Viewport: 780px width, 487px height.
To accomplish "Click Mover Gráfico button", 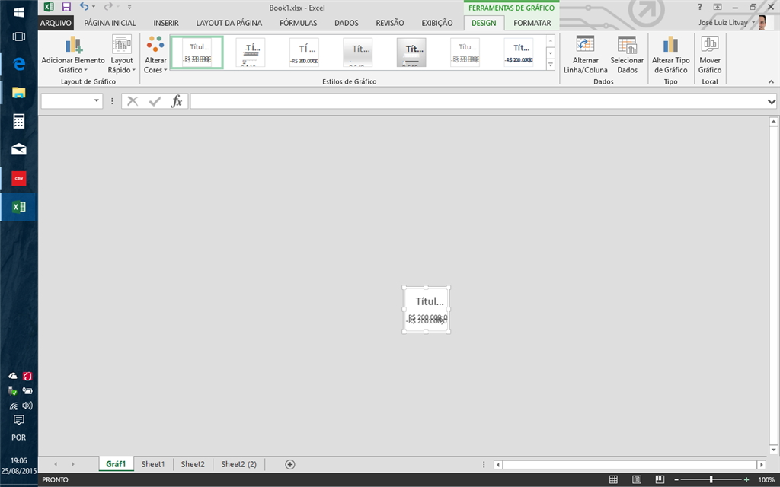I will click(x=710, y=54).
